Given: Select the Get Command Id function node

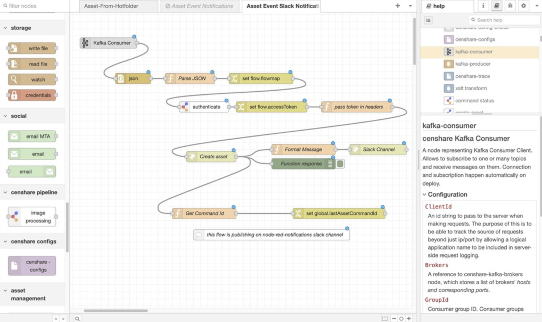Looking at the screenshot, I should click(204, 214).
